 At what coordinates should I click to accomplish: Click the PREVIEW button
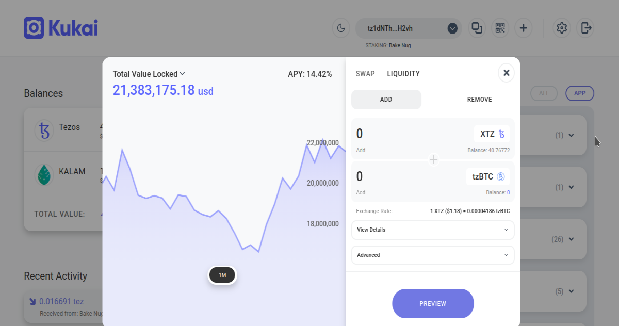point(433,303)
